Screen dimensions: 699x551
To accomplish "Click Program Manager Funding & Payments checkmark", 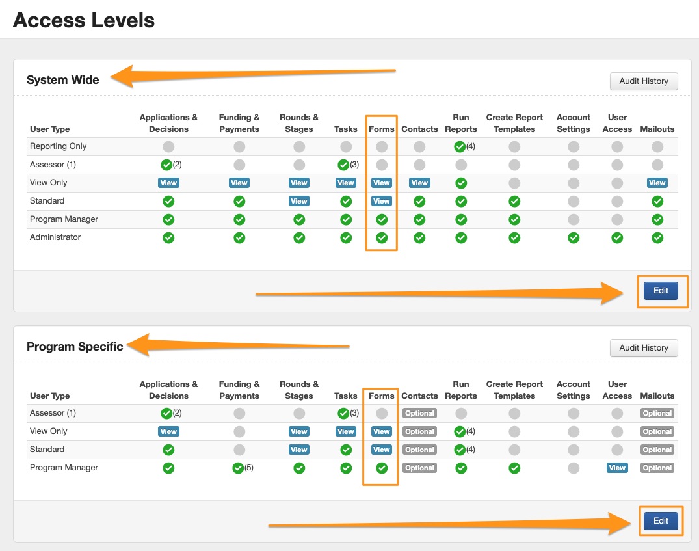I will click(238, 468).
